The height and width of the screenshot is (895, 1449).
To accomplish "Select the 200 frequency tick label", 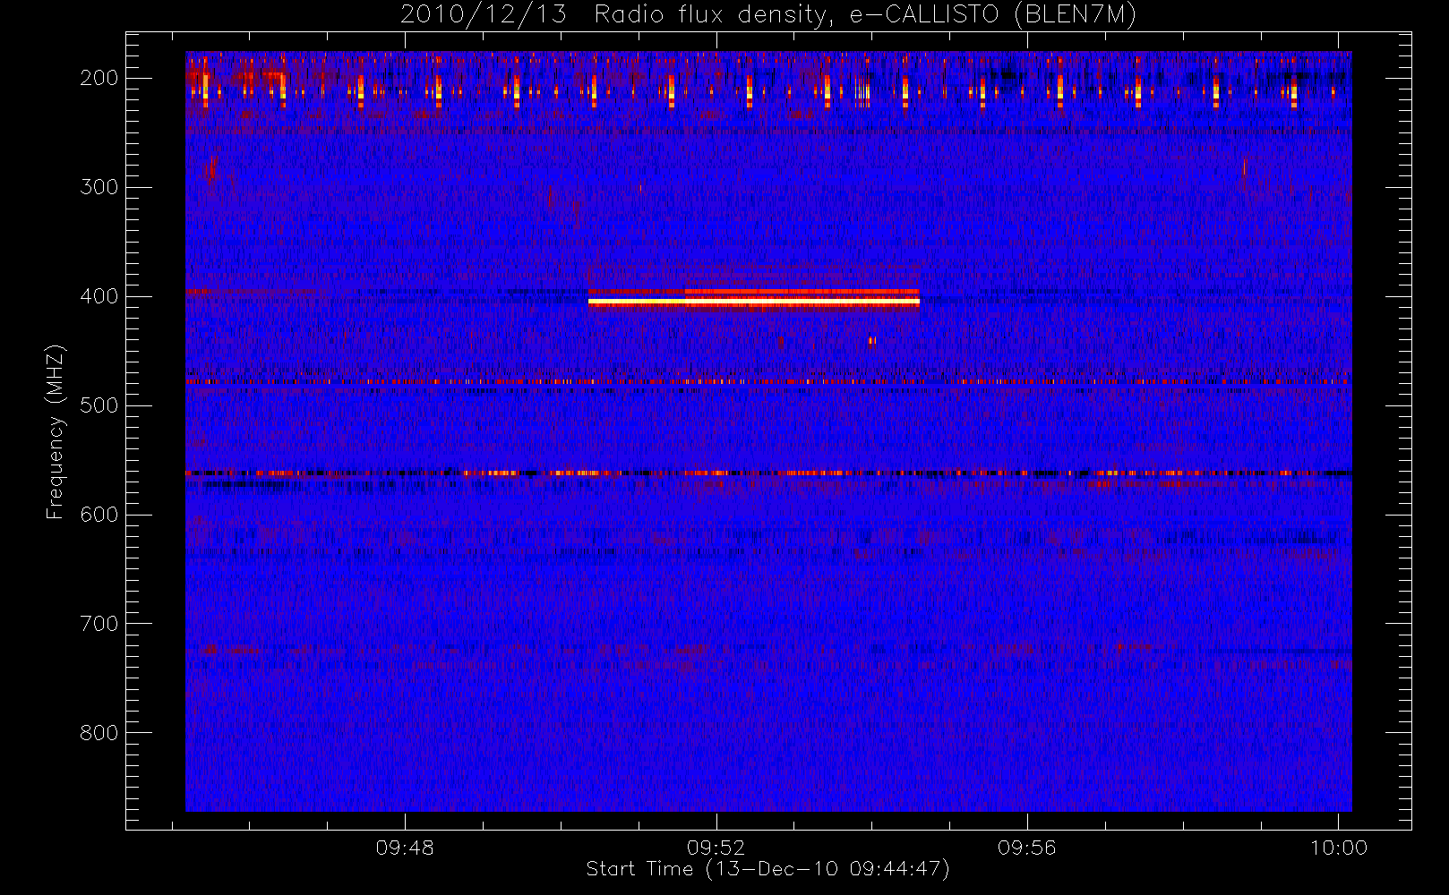I will pyautogui.click(x=99, y=78).
